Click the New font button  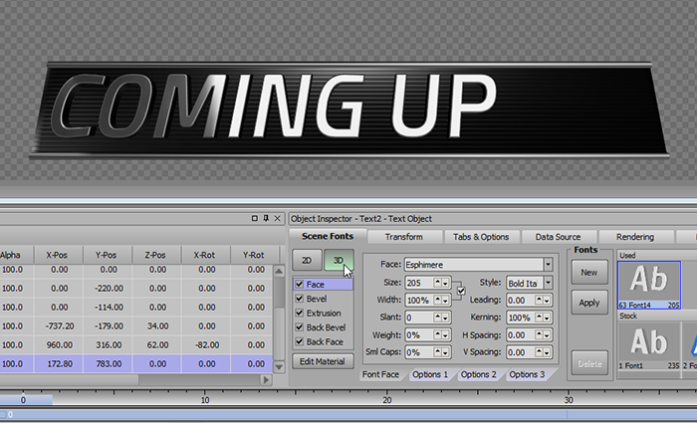[588, 272]
